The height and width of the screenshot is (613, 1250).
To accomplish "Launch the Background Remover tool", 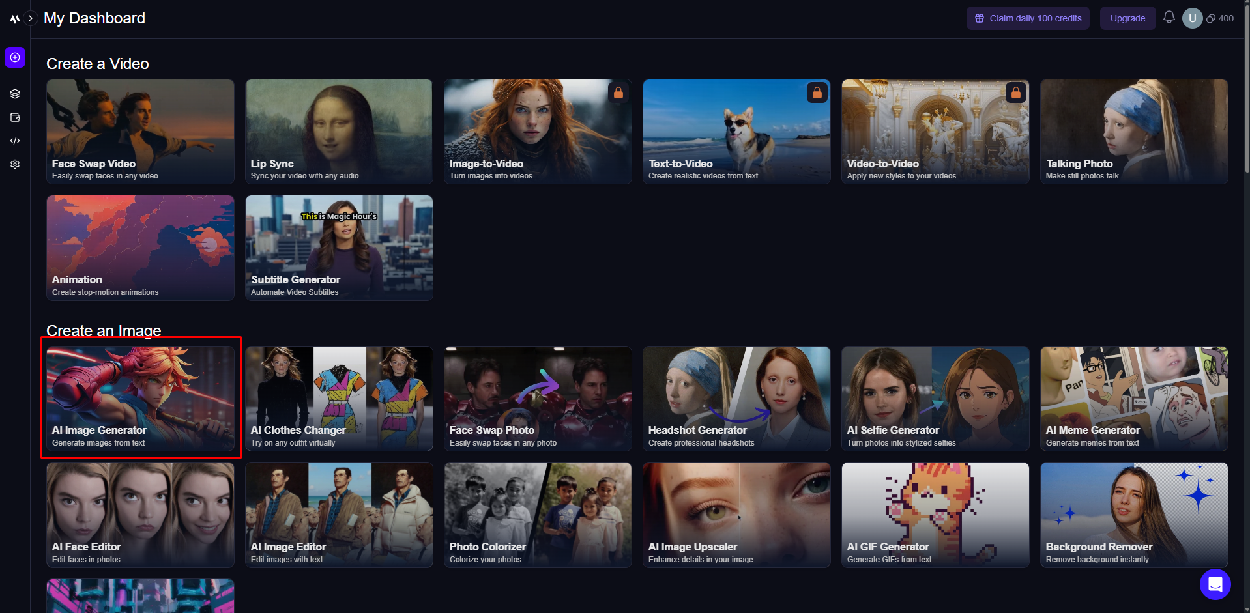I will [x=1134, y=515].
